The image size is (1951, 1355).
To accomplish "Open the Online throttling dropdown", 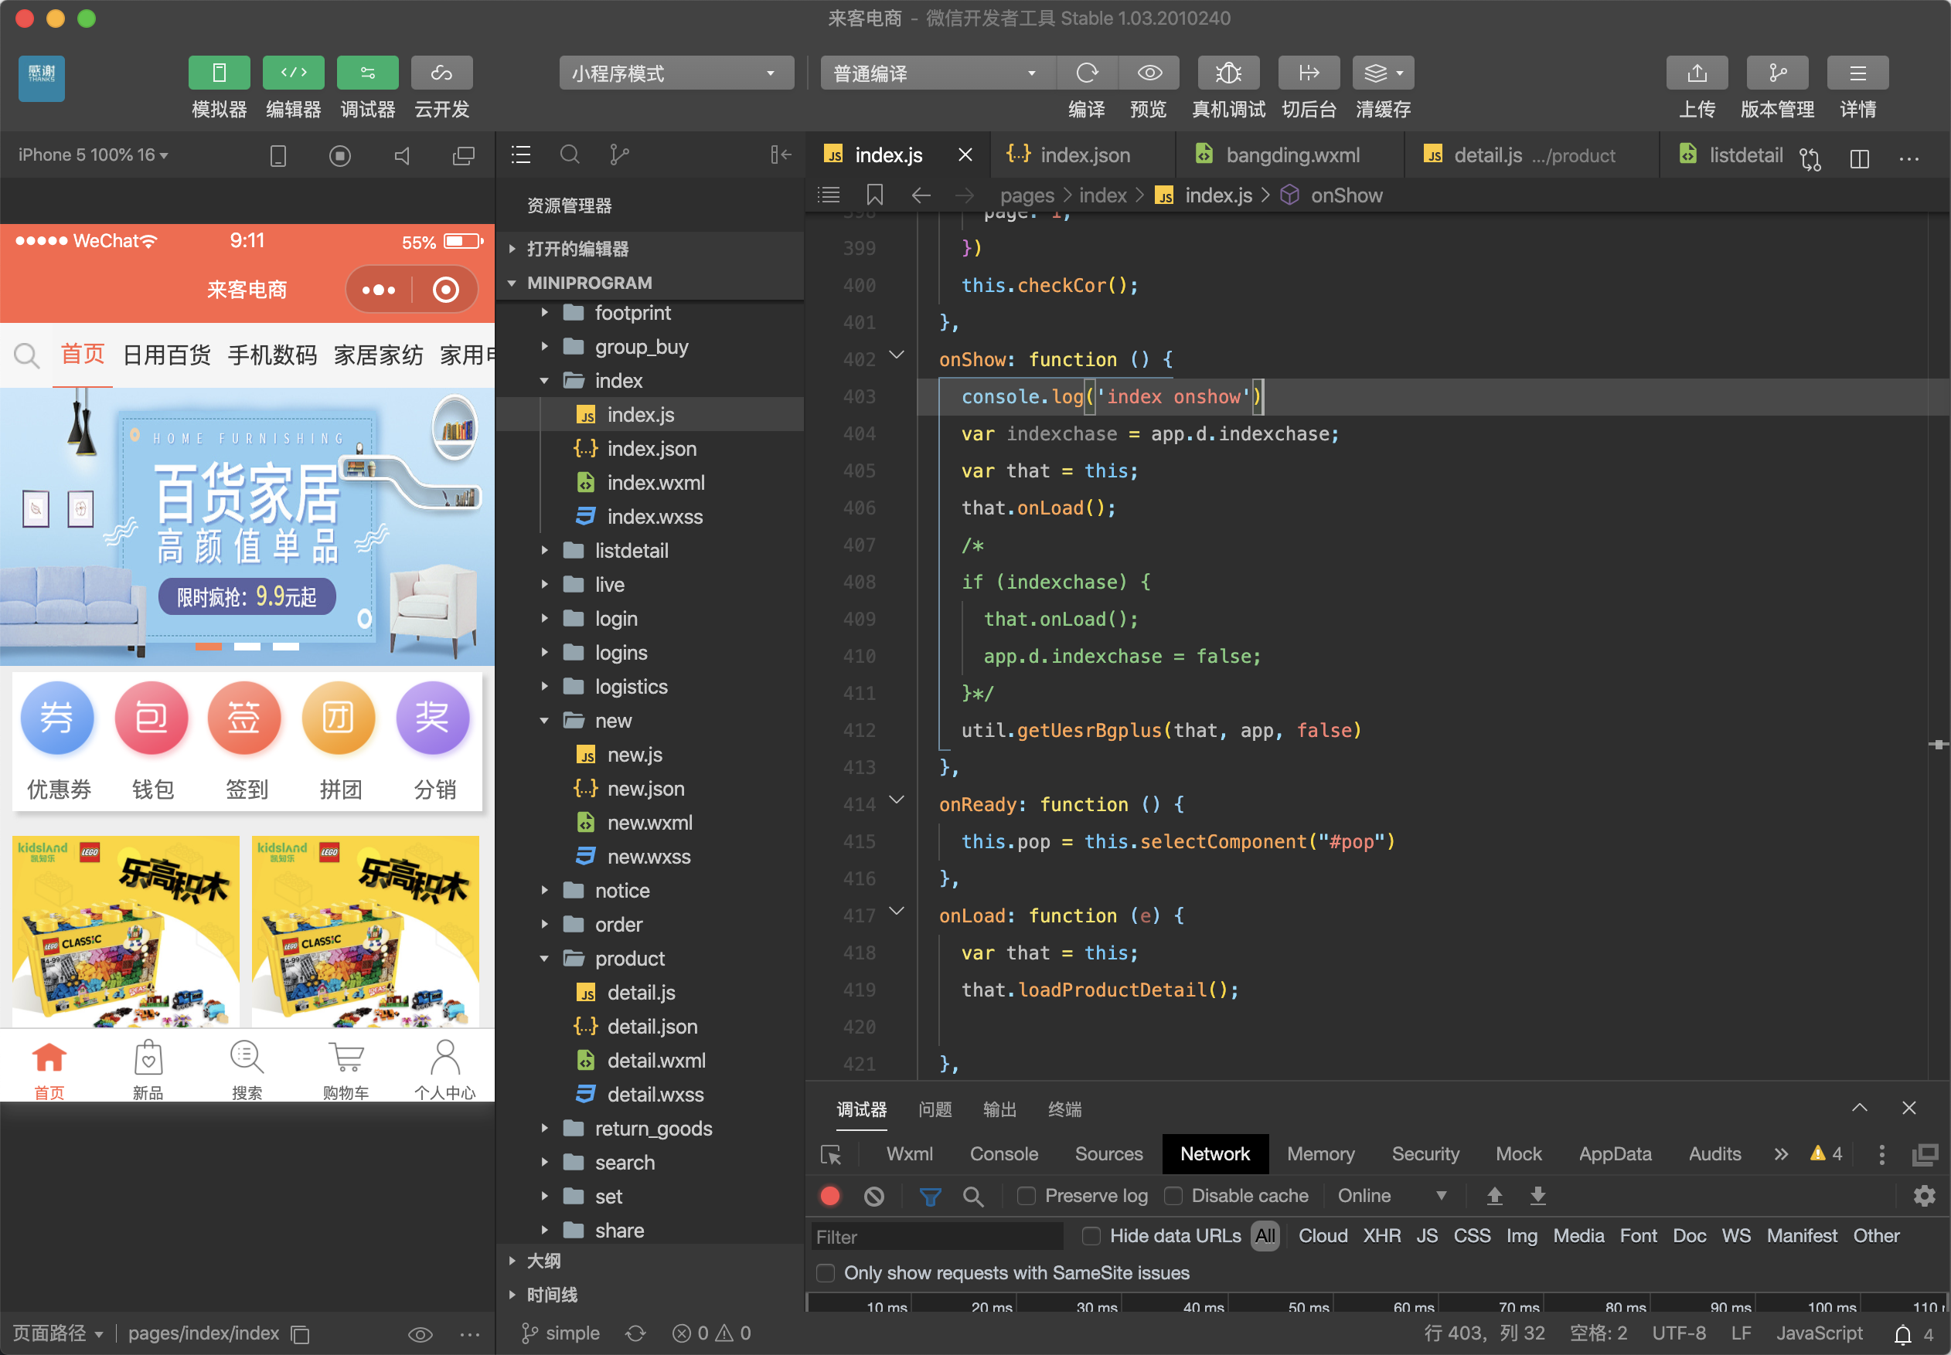I will click(x=1391, y=1195).
